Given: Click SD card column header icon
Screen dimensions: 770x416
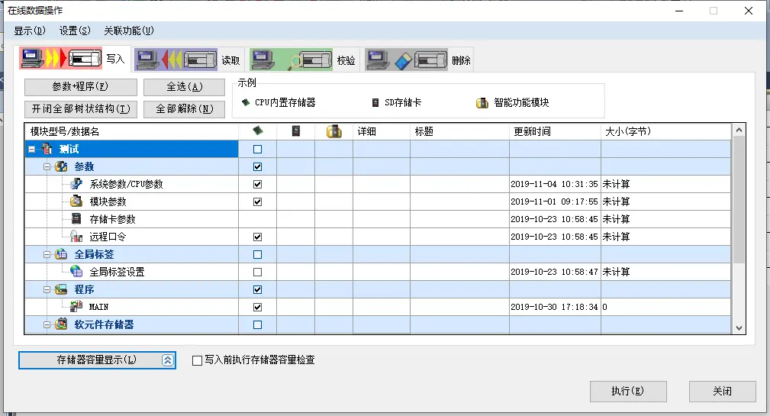Looking at the screenshot, I should tap(295, 131).
